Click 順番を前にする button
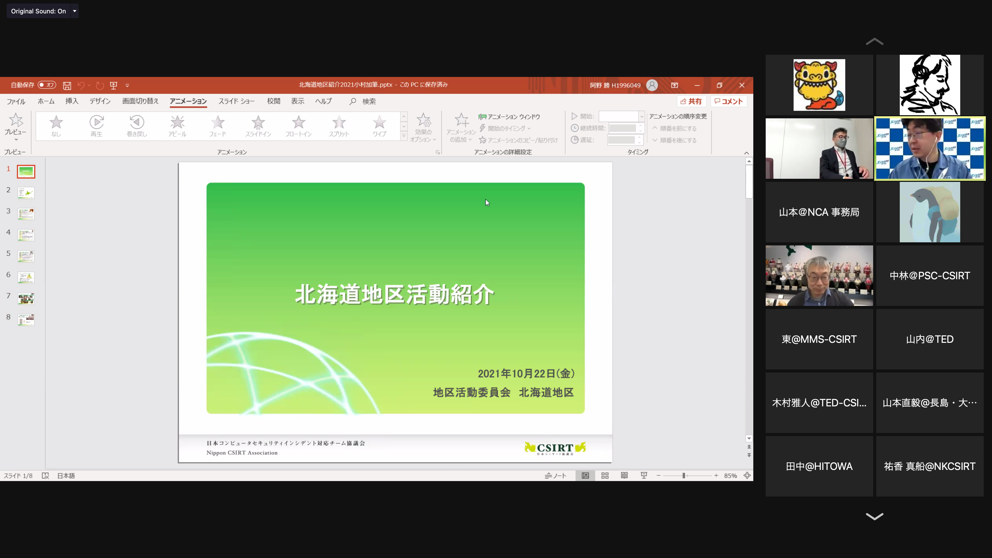The image size is (992, 558). pos(674,129)
